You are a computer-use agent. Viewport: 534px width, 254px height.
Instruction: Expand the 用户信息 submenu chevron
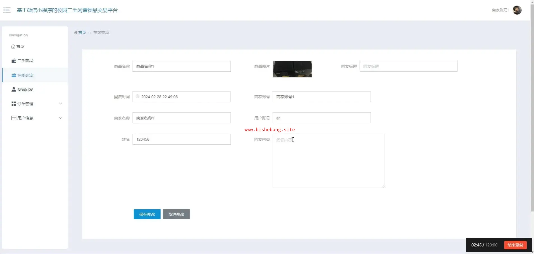click(61, 118)
